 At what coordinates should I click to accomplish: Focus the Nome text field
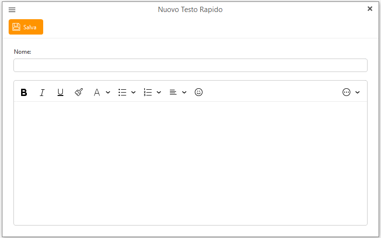[190, 65]
